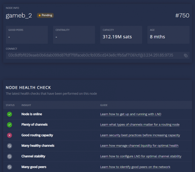Click the 'Many good peers' insight text
The image size is (195, 172).
pos(34,167)
